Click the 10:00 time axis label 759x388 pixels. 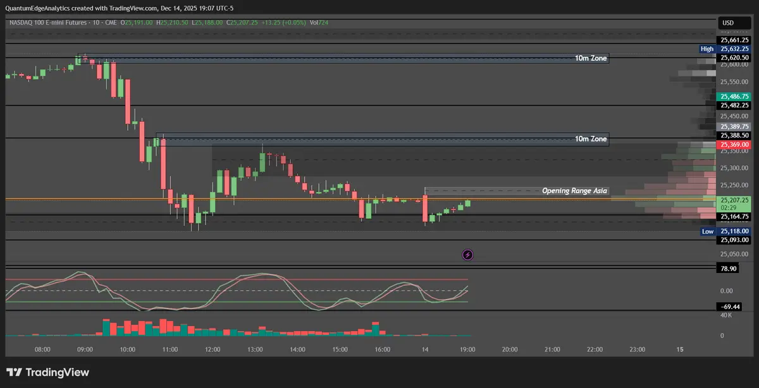pyautogui.click(x=127, y=349)
